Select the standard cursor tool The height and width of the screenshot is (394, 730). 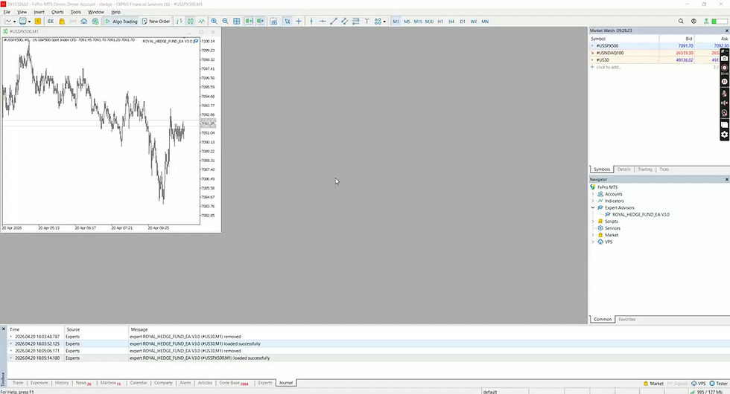point(288,22)
